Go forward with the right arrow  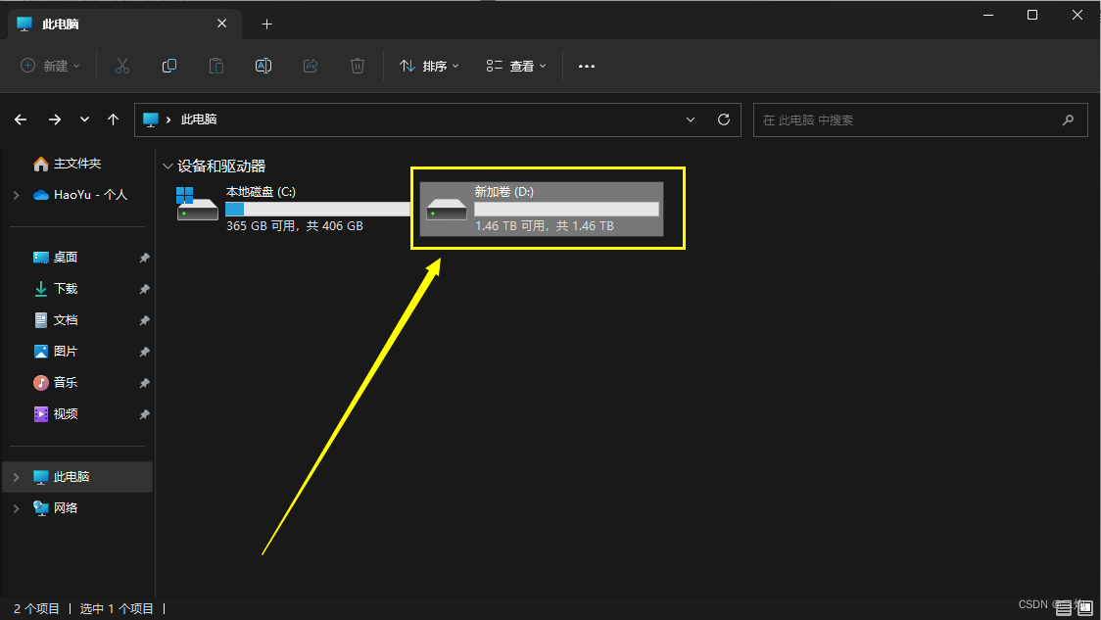point(55,119)
